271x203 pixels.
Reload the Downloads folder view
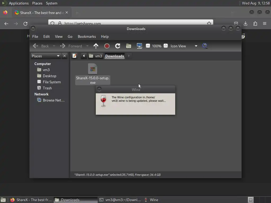118,46
